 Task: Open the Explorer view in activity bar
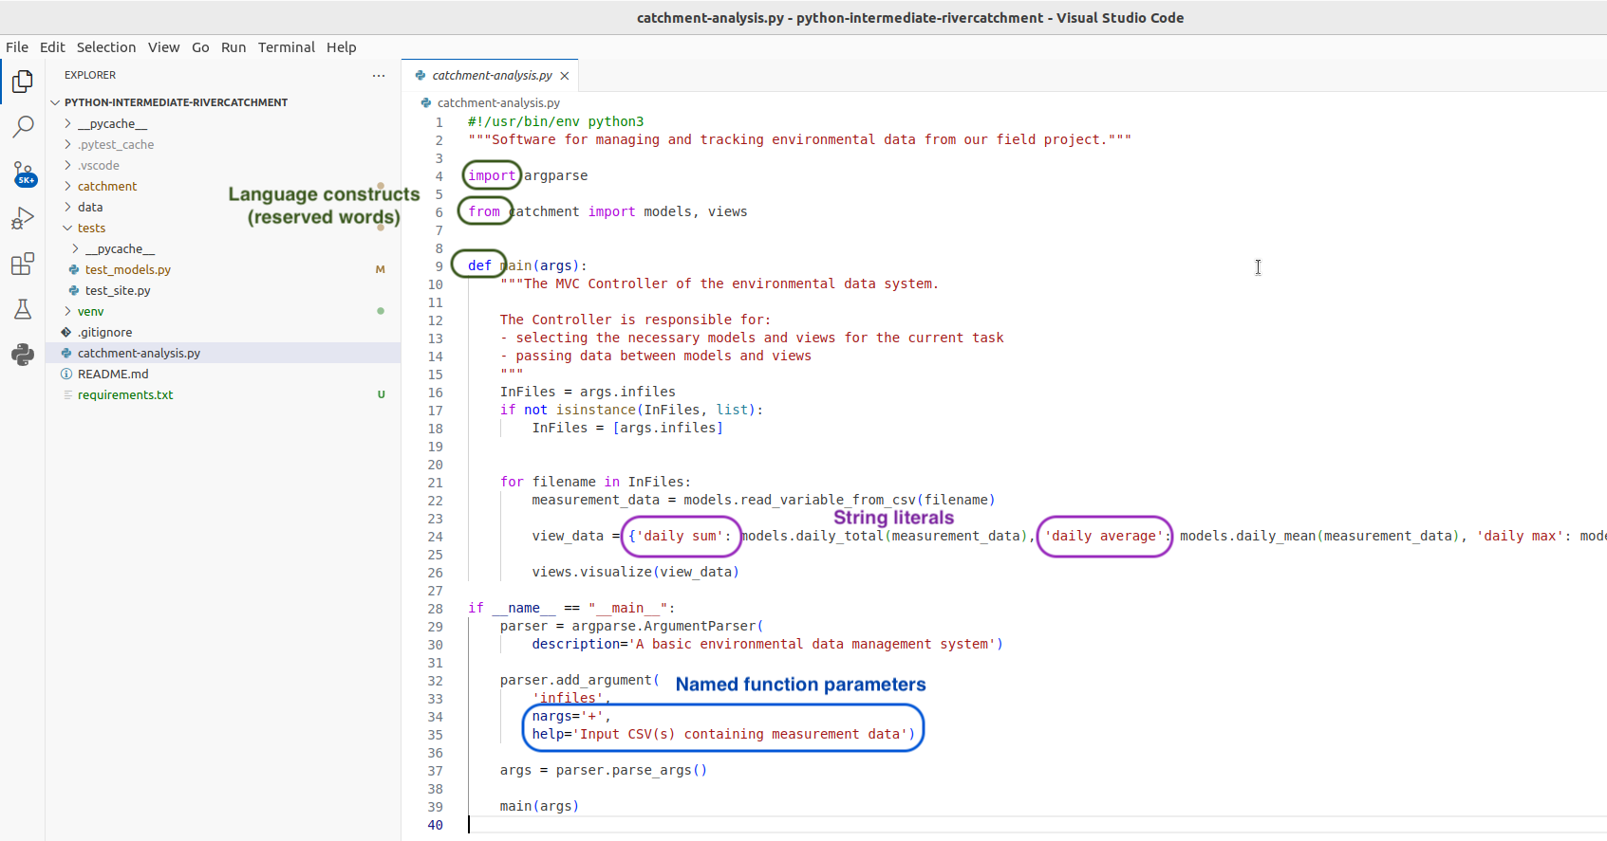[23, 82]
